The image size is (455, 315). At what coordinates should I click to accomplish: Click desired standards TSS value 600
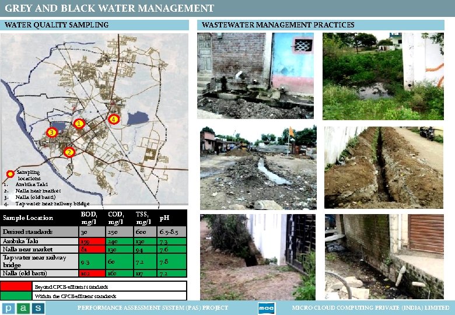(x=140, y=232)
